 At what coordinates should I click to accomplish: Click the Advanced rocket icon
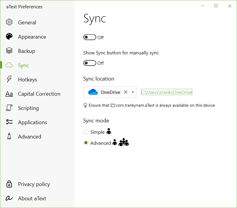[x=9, y=136]
